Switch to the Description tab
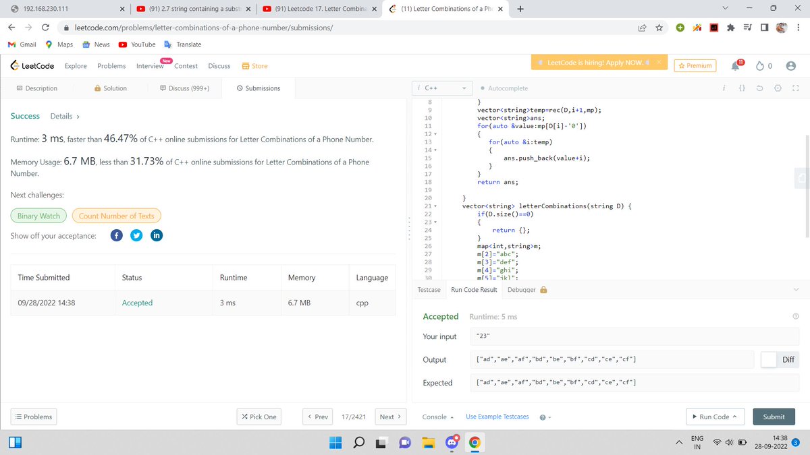The image size is (810, 455). [x=37, y=88]
